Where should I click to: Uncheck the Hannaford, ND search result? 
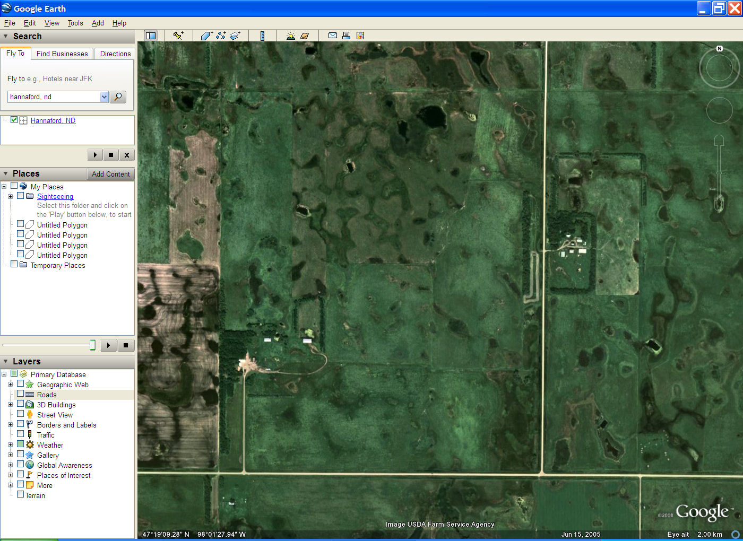coord(14,120)
